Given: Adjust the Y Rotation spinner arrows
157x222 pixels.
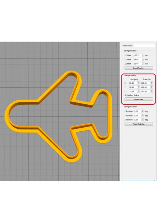Looking at the screenshot, I should tap(143, 115).
